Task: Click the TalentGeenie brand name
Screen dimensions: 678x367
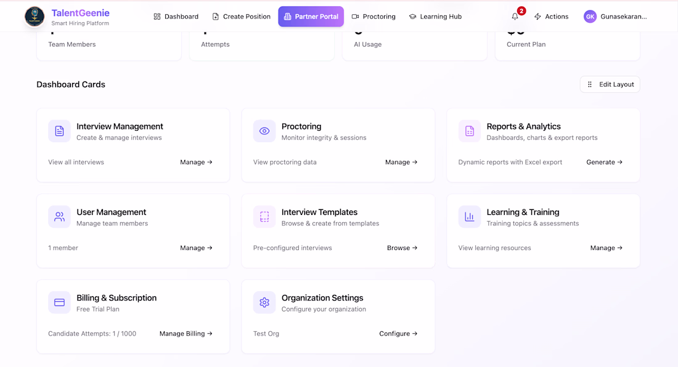Action: click(x=80, y=13)
